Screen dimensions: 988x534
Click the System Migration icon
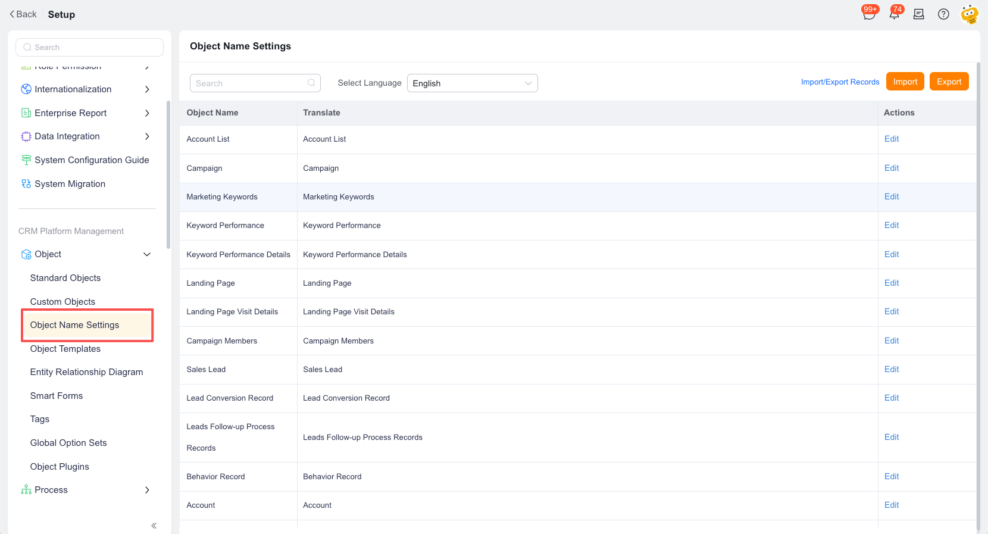point(26,184)
